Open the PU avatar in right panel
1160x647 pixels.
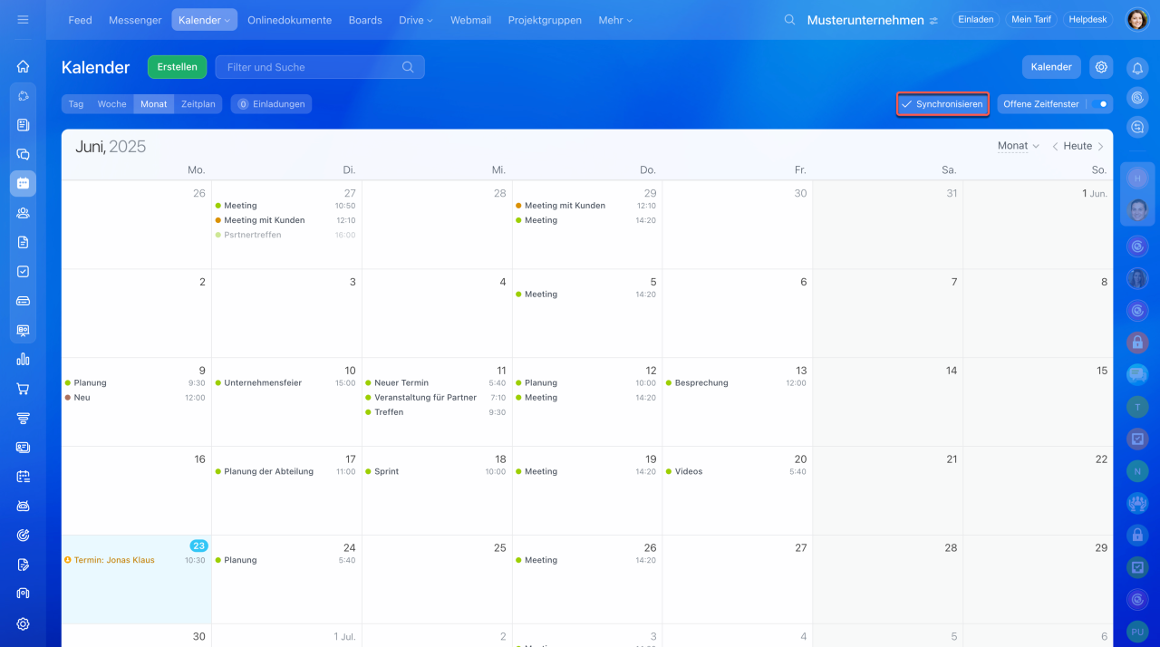1137,631
